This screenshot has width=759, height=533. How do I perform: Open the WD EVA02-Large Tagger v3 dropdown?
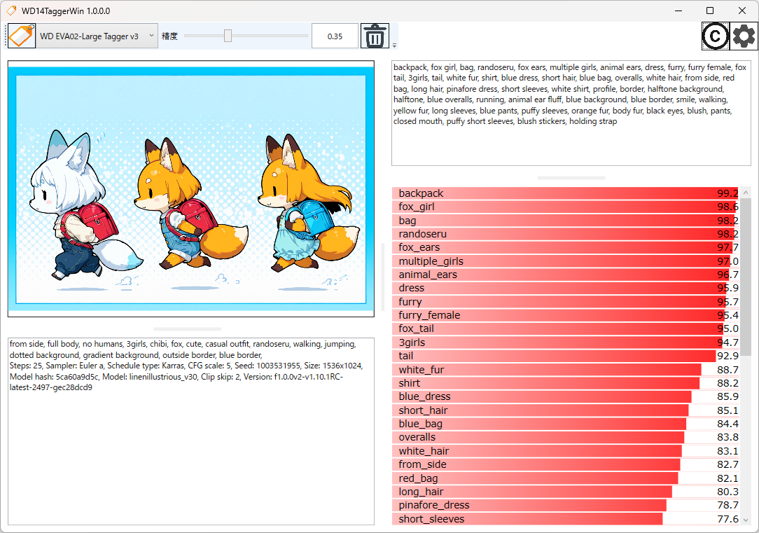(97, 36)
